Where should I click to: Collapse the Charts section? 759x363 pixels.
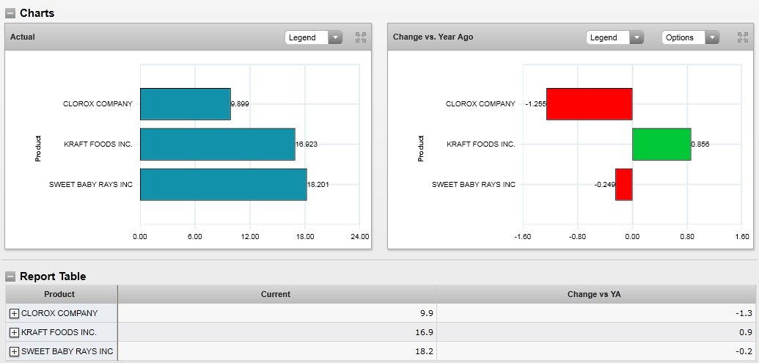[10, 13]
